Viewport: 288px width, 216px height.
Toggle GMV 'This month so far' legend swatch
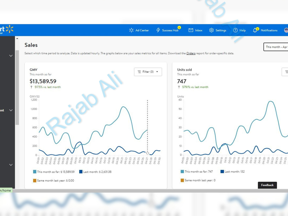[x=35, y=172]
